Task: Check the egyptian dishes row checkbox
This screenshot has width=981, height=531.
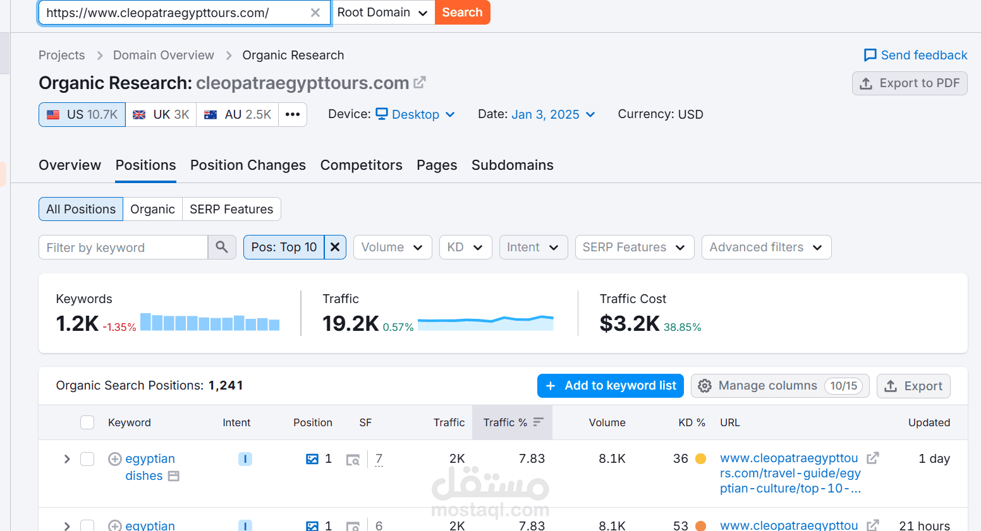Action: click(87, 459)
